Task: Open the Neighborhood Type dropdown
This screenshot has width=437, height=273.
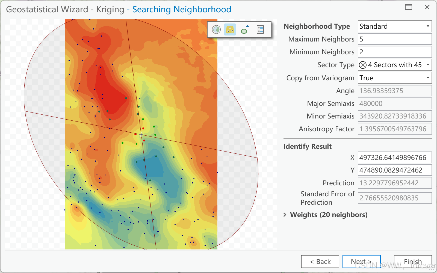Action: point(395,26)
